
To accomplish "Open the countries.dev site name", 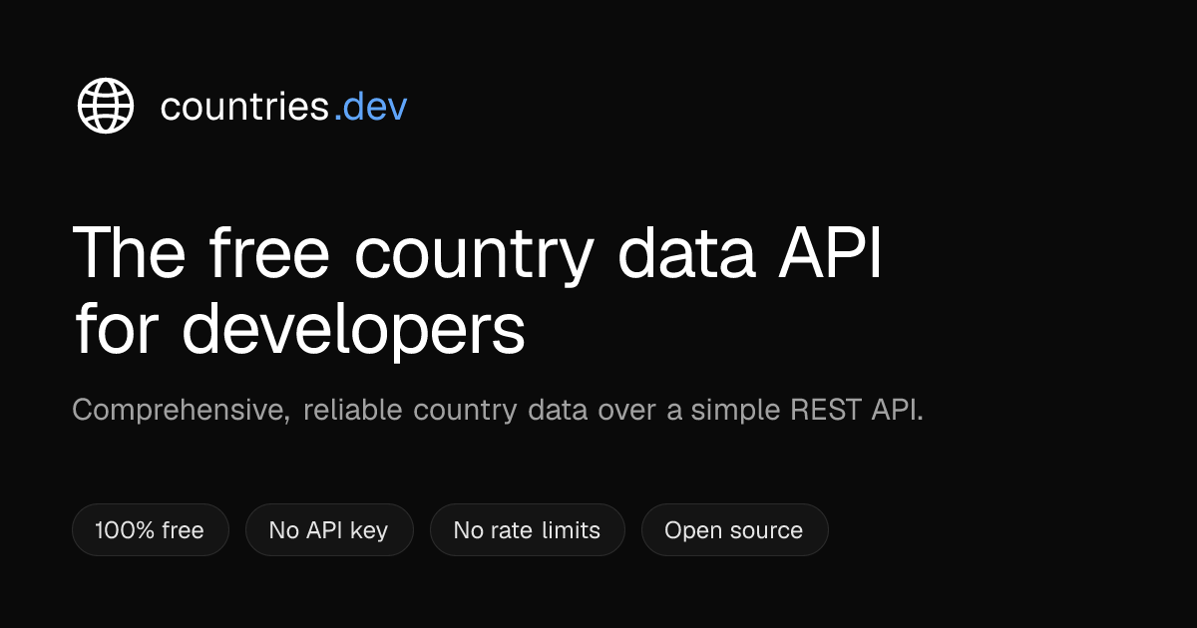I will click(283, 106).
